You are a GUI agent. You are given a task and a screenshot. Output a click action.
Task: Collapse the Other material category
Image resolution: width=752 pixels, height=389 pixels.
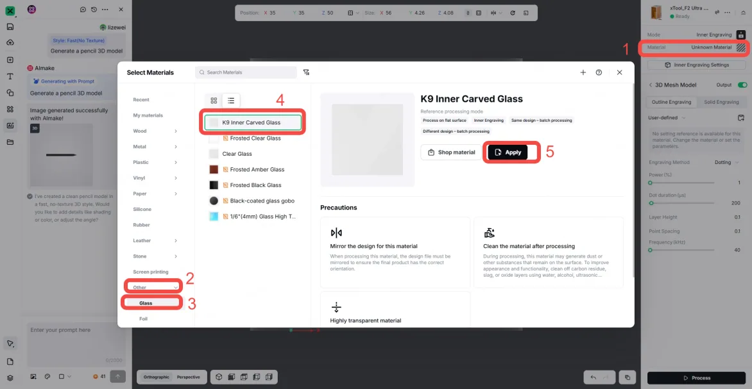153,288
